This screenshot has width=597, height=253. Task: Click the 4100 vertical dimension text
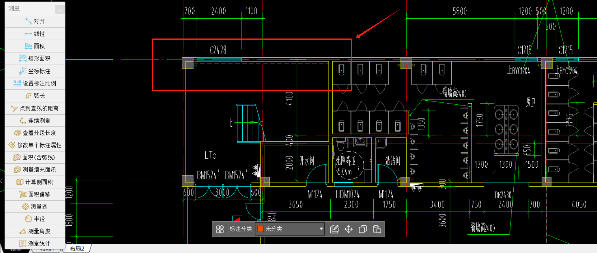tap(289, 98)
